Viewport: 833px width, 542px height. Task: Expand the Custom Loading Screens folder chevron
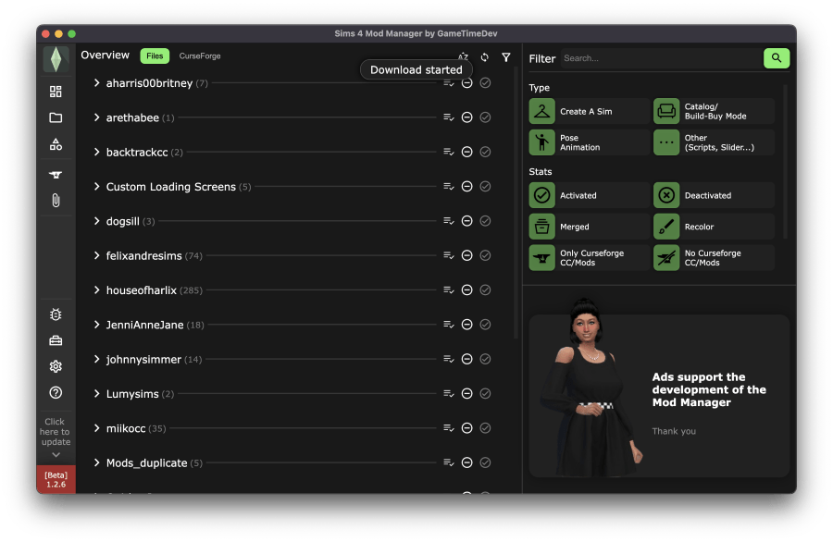[96, 186]
